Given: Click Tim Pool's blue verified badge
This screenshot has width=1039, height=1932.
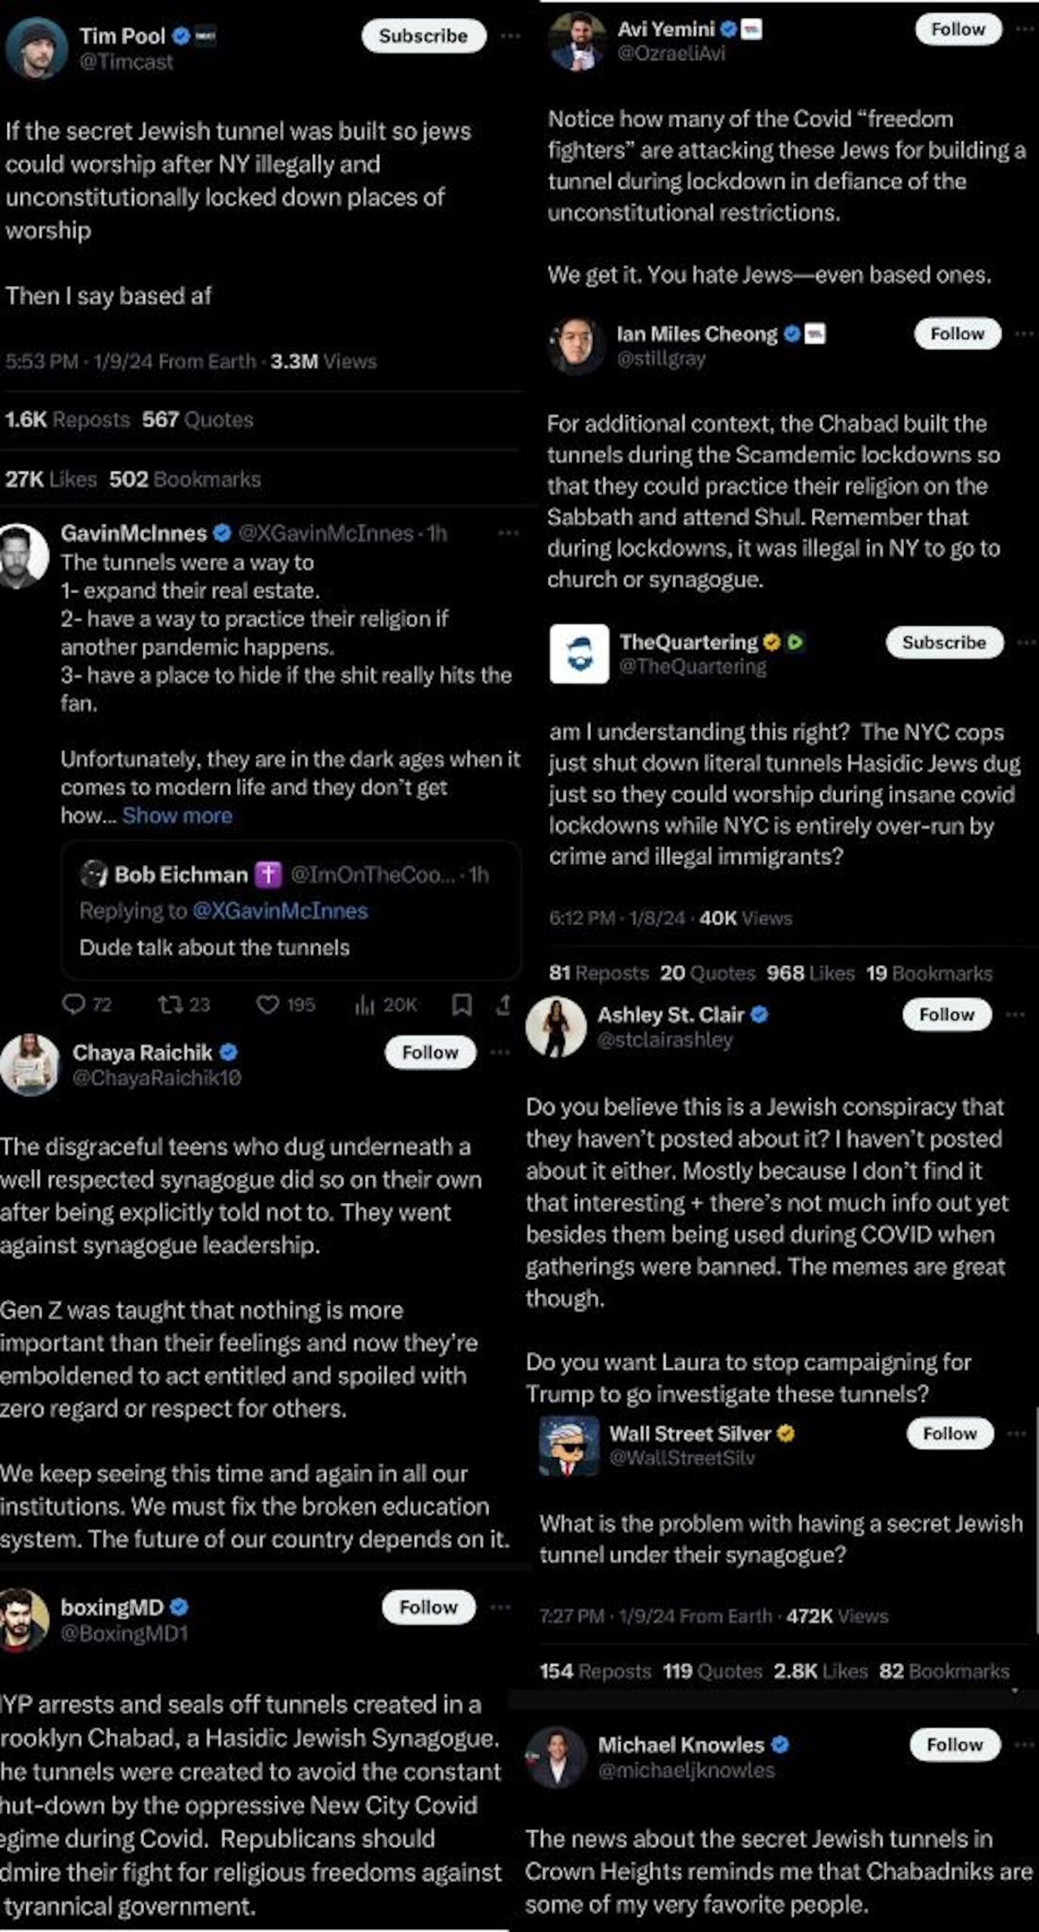Looking at the screenshot, I should pyautogui.click(x=181, y=35).
